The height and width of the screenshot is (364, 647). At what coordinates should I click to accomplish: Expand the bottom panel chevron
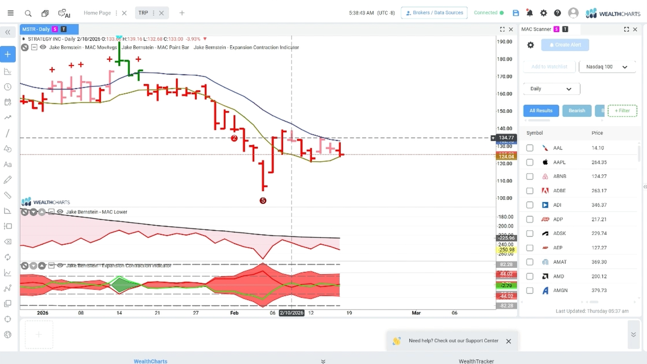633,334
